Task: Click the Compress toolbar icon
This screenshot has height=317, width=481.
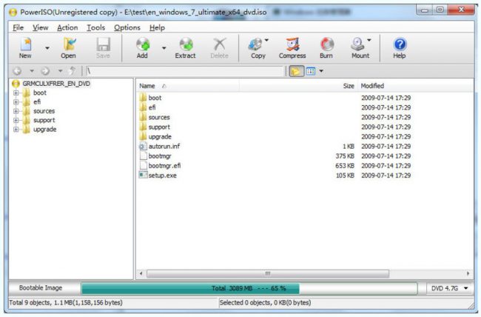Action: point(292,48)
